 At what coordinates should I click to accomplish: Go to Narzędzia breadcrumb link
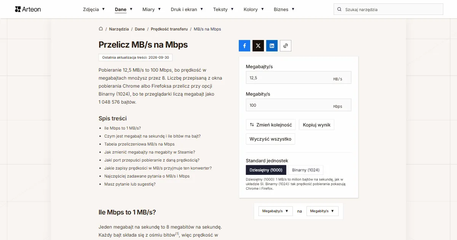(119, 29)
